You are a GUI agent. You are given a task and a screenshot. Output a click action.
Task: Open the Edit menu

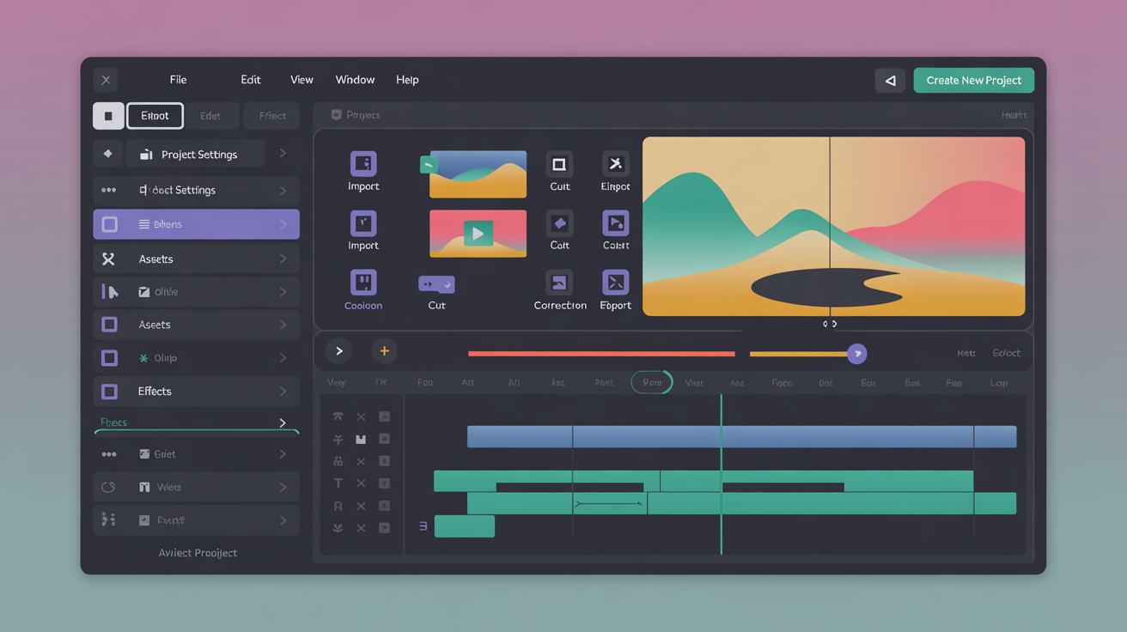pos(251,80)
